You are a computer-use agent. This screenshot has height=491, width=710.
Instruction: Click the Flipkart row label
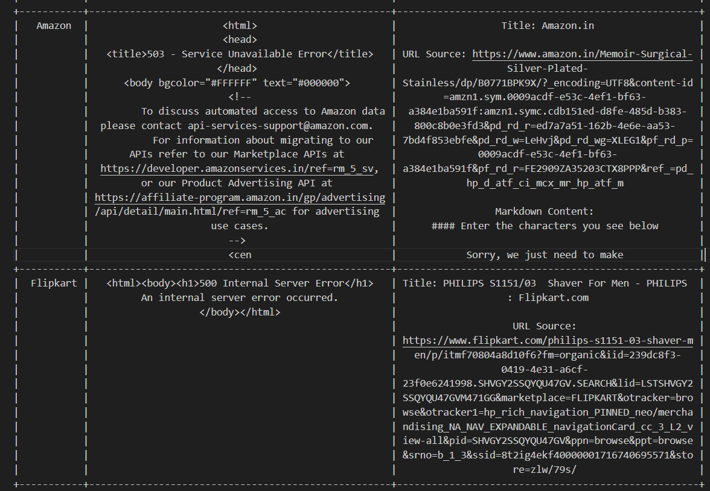click(54, 284)
